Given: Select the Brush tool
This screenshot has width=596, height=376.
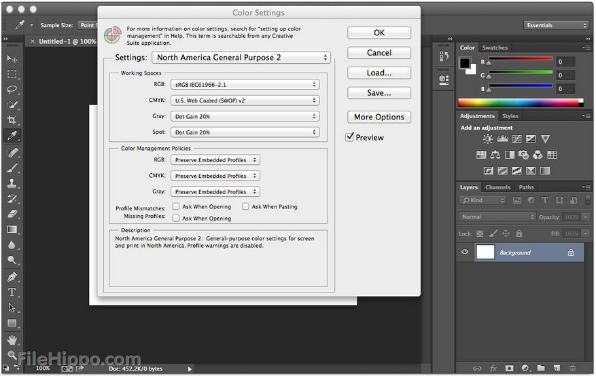Looking at the screenshot, I should click(12, 168).
